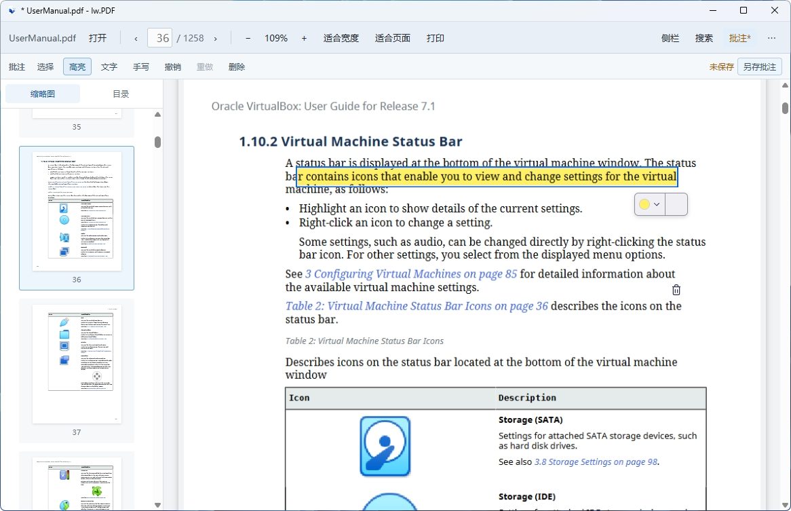Open the three-dot more options menu
This screenshot has height=511, width=791.
pyautogui.click(x=771, y=38)
